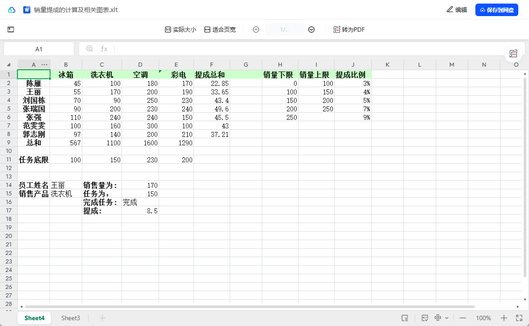Click the previous page up chevron

(256, 30)
